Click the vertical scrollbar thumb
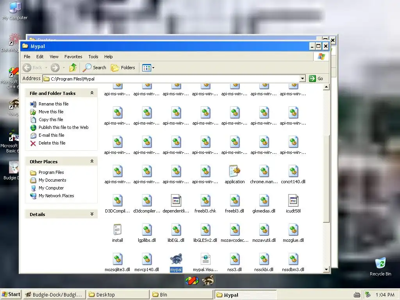400x300 pixels. click(326, 179)
